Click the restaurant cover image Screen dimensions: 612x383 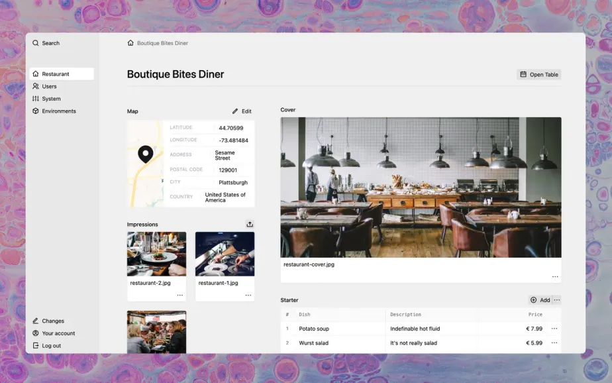421,188
